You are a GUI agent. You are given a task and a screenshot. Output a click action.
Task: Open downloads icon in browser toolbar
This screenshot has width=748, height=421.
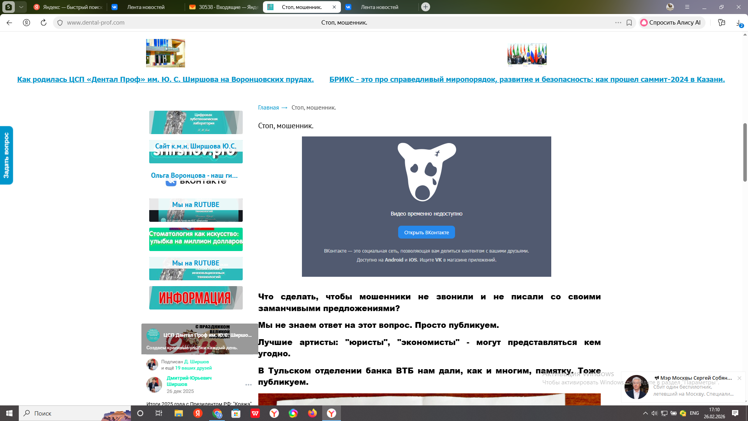(739, 23)
